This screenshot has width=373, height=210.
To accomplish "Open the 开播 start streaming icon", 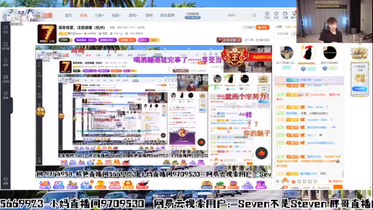I will pos(285,15).
